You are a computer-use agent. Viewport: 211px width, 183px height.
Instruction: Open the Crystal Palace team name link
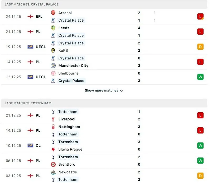coord(71,20)
